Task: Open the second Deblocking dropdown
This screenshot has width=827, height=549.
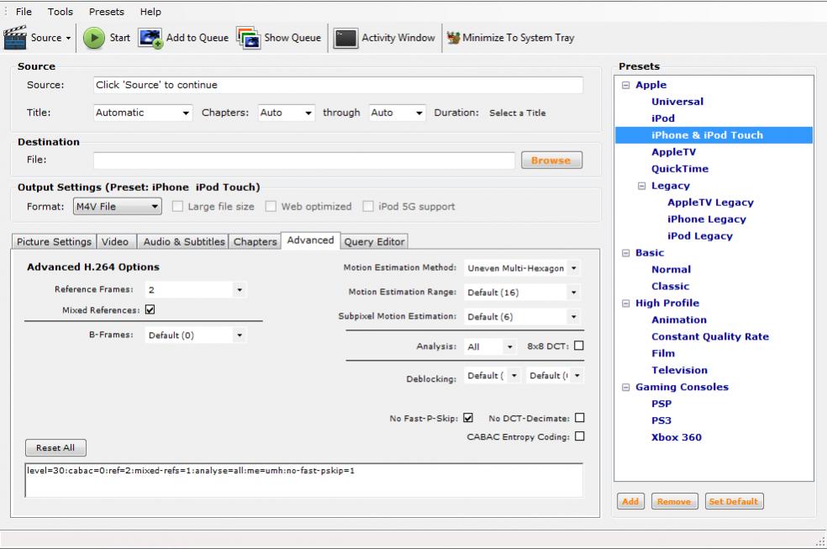Action: pyautogui.click(x=555, y=376)
